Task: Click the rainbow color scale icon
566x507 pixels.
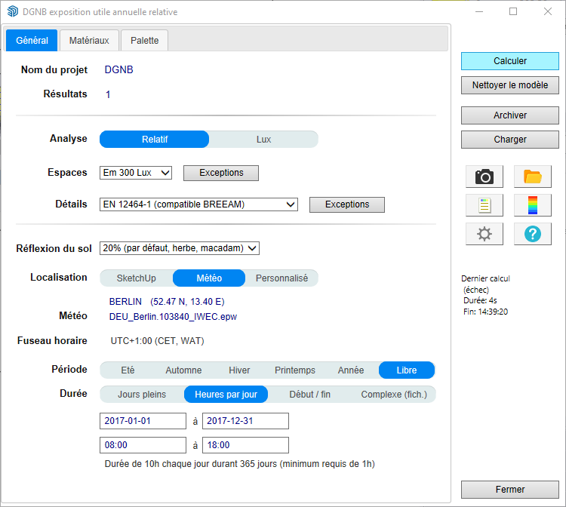Action: pos(533,205)
